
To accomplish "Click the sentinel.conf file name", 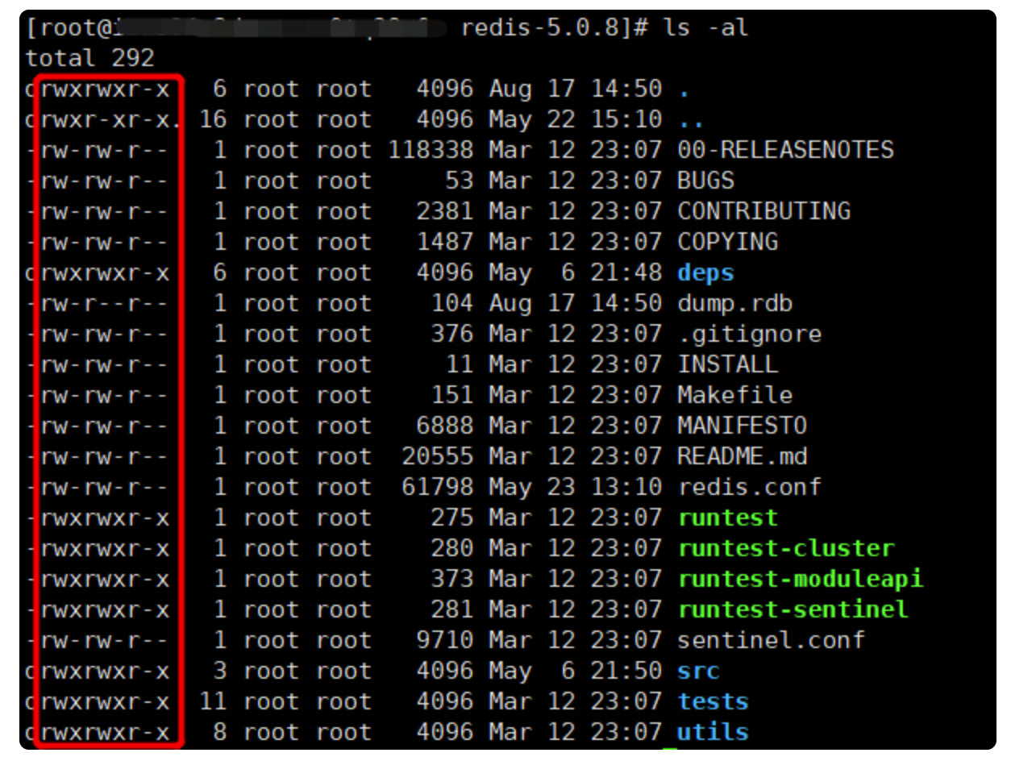I will pyautogui.click(x=771, y=640).
